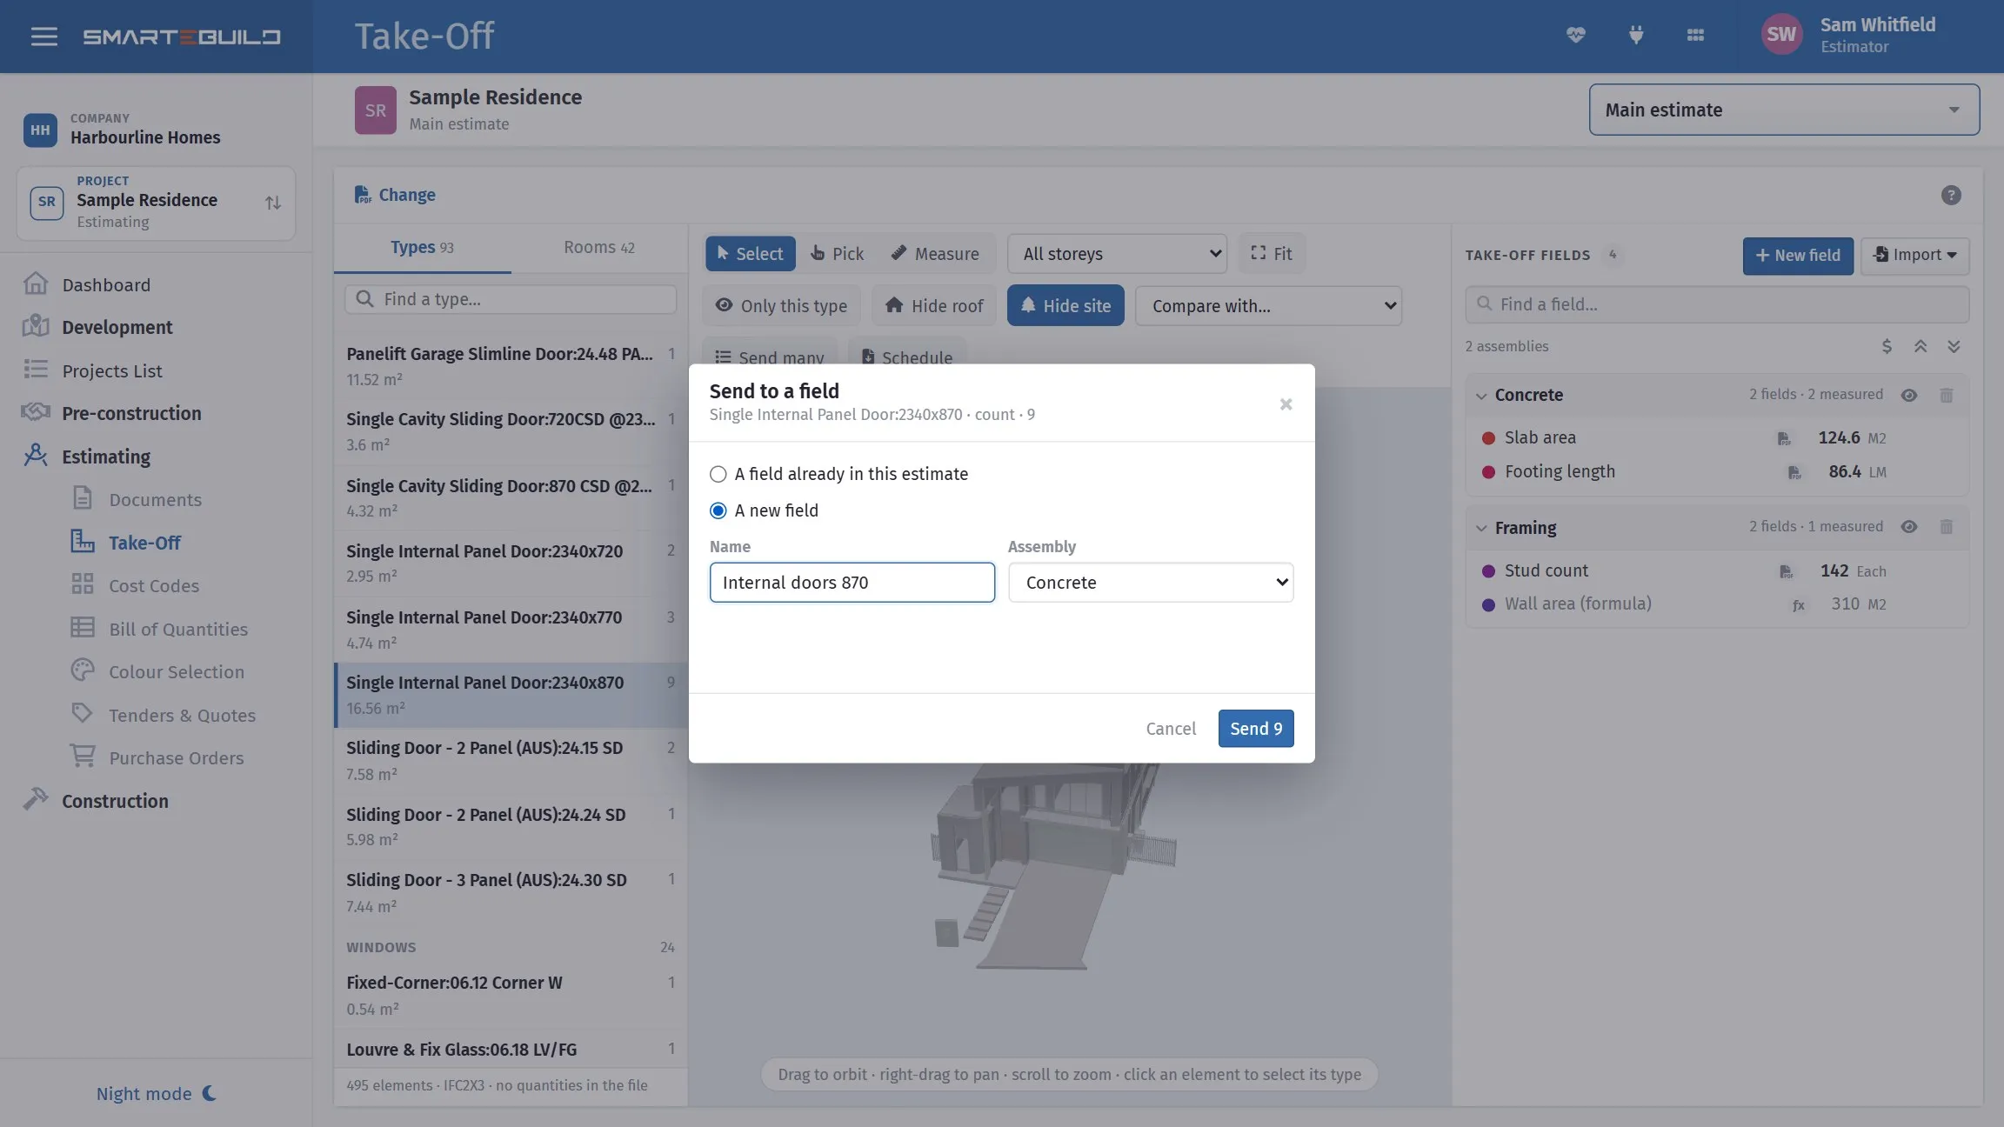
Task: Toggle Framing assembly visibility eye
Action: [1909, 527]
